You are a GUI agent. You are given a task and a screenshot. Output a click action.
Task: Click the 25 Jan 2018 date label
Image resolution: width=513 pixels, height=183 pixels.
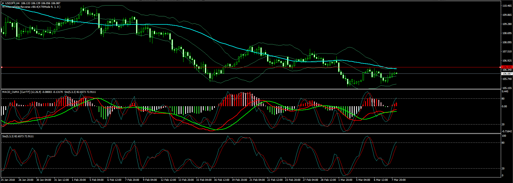(8, 180)
